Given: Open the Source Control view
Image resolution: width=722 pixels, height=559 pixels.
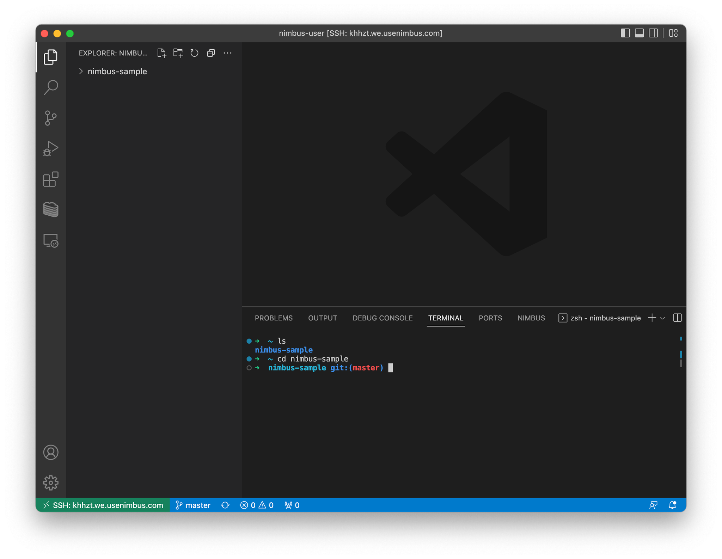Looking at the screenshot, I should click(x=51, y=118).
